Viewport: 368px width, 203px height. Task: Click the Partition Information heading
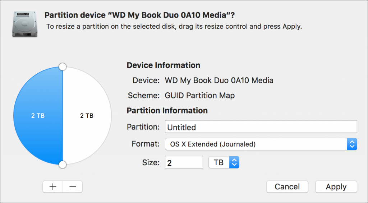click(167, 111)
